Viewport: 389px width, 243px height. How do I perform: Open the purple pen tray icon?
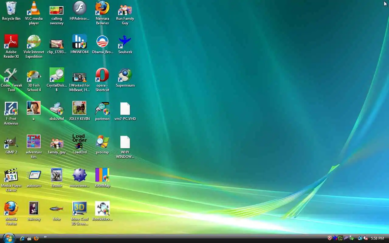pos(346,238)
